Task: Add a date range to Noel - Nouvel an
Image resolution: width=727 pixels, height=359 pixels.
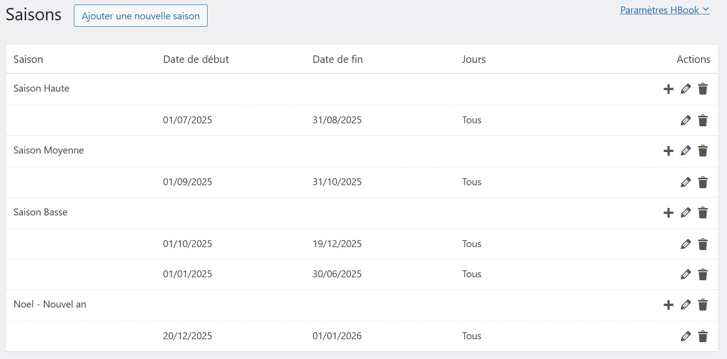Action: click(669, 305)
